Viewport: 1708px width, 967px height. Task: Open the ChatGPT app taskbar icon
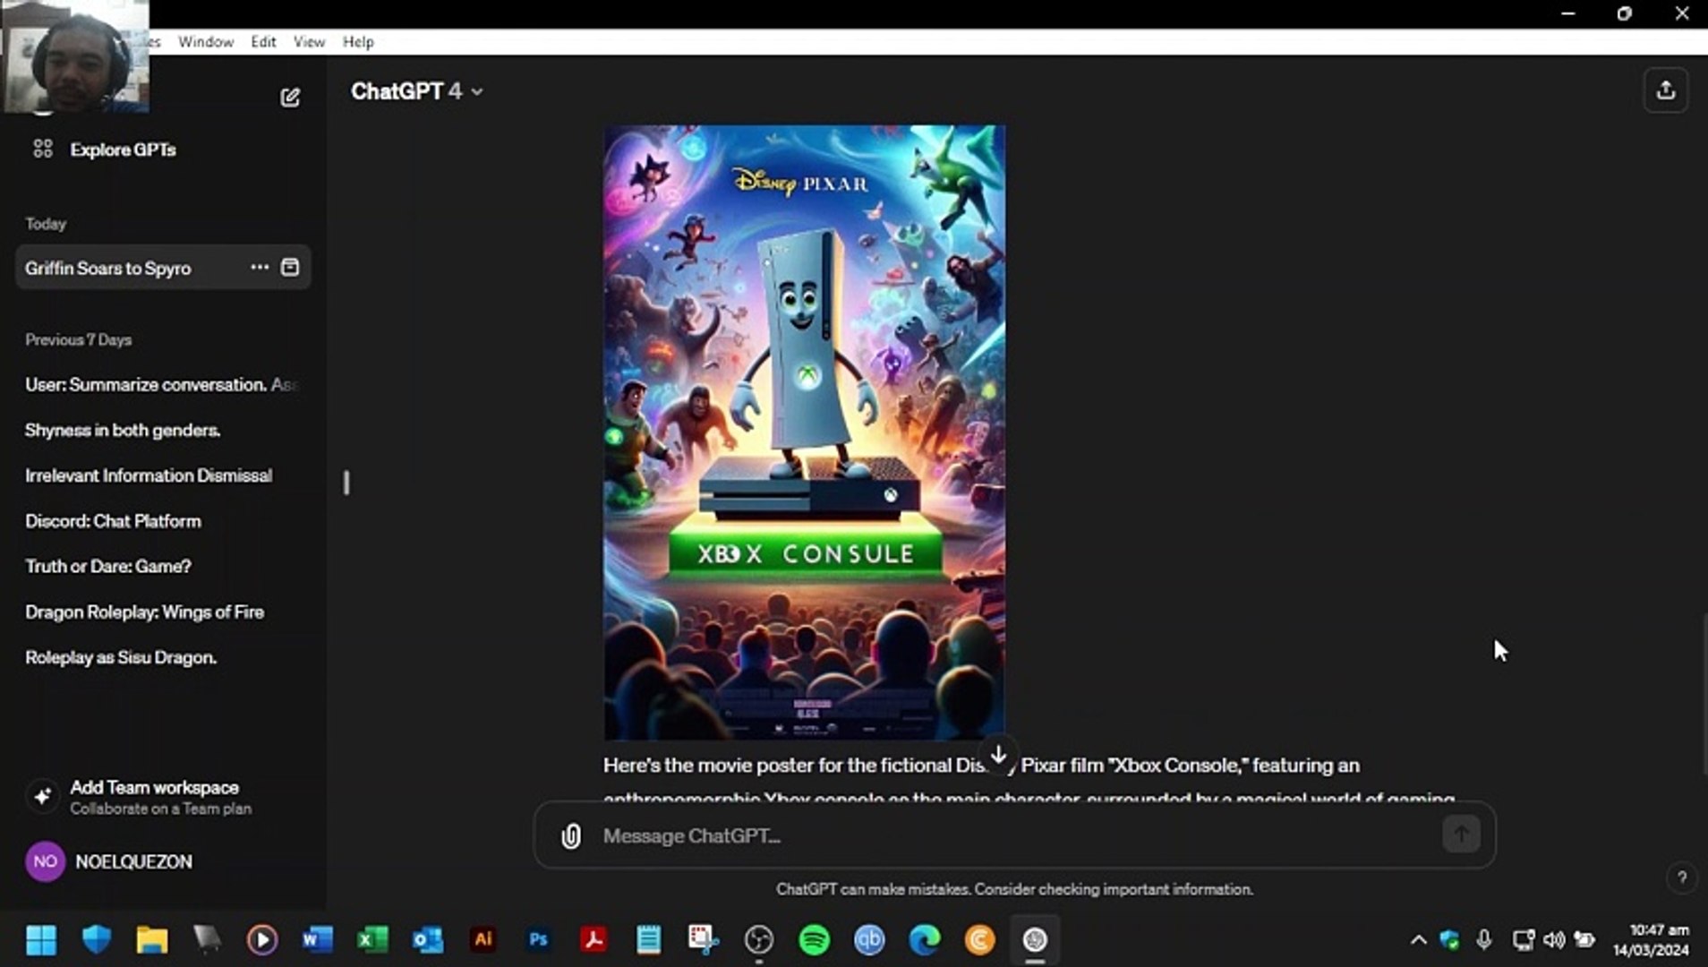click(1035, 939)
